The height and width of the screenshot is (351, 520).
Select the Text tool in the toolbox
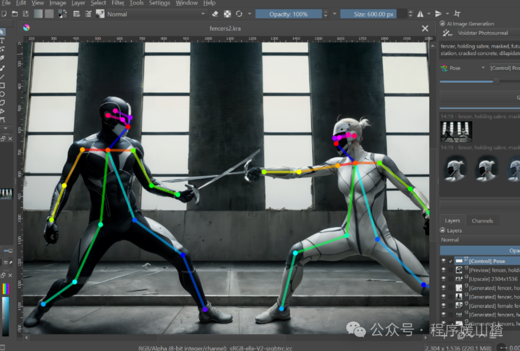(x=2, y=41)
